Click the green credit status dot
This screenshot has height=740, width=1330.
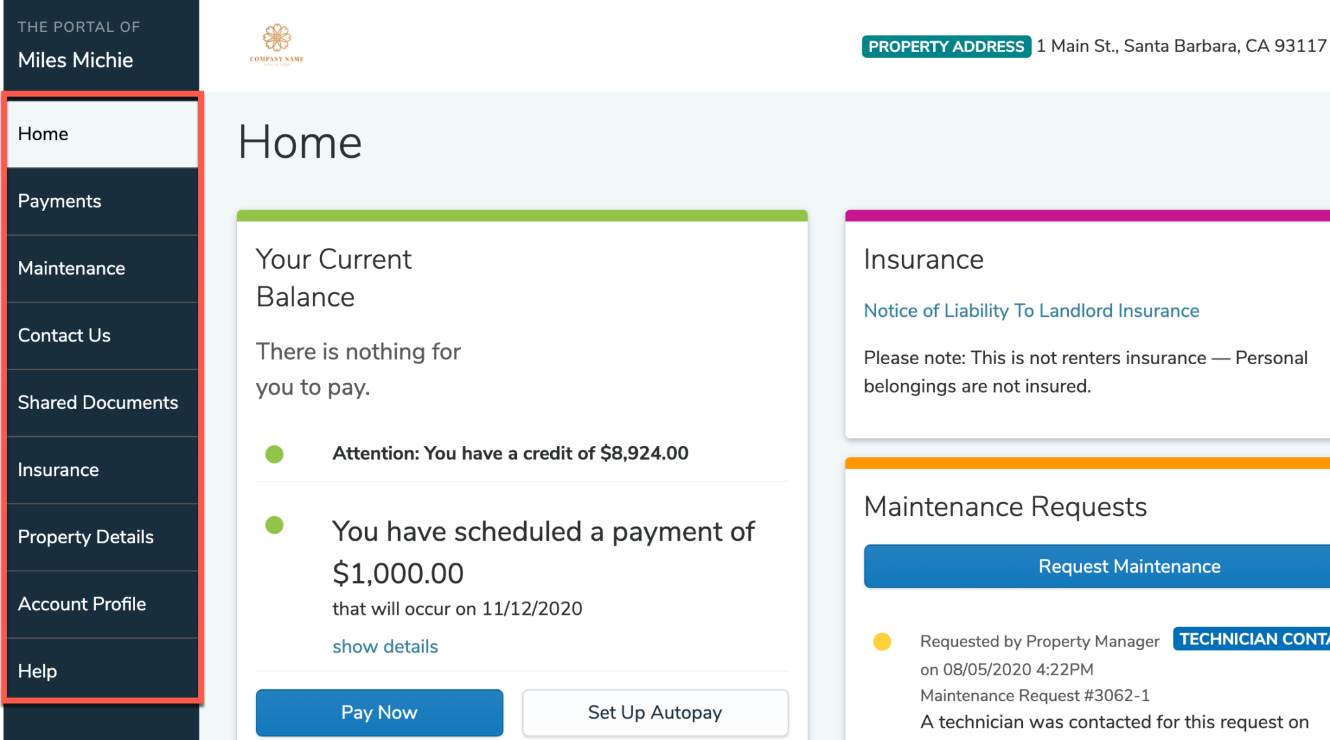[x=275, y=454]
